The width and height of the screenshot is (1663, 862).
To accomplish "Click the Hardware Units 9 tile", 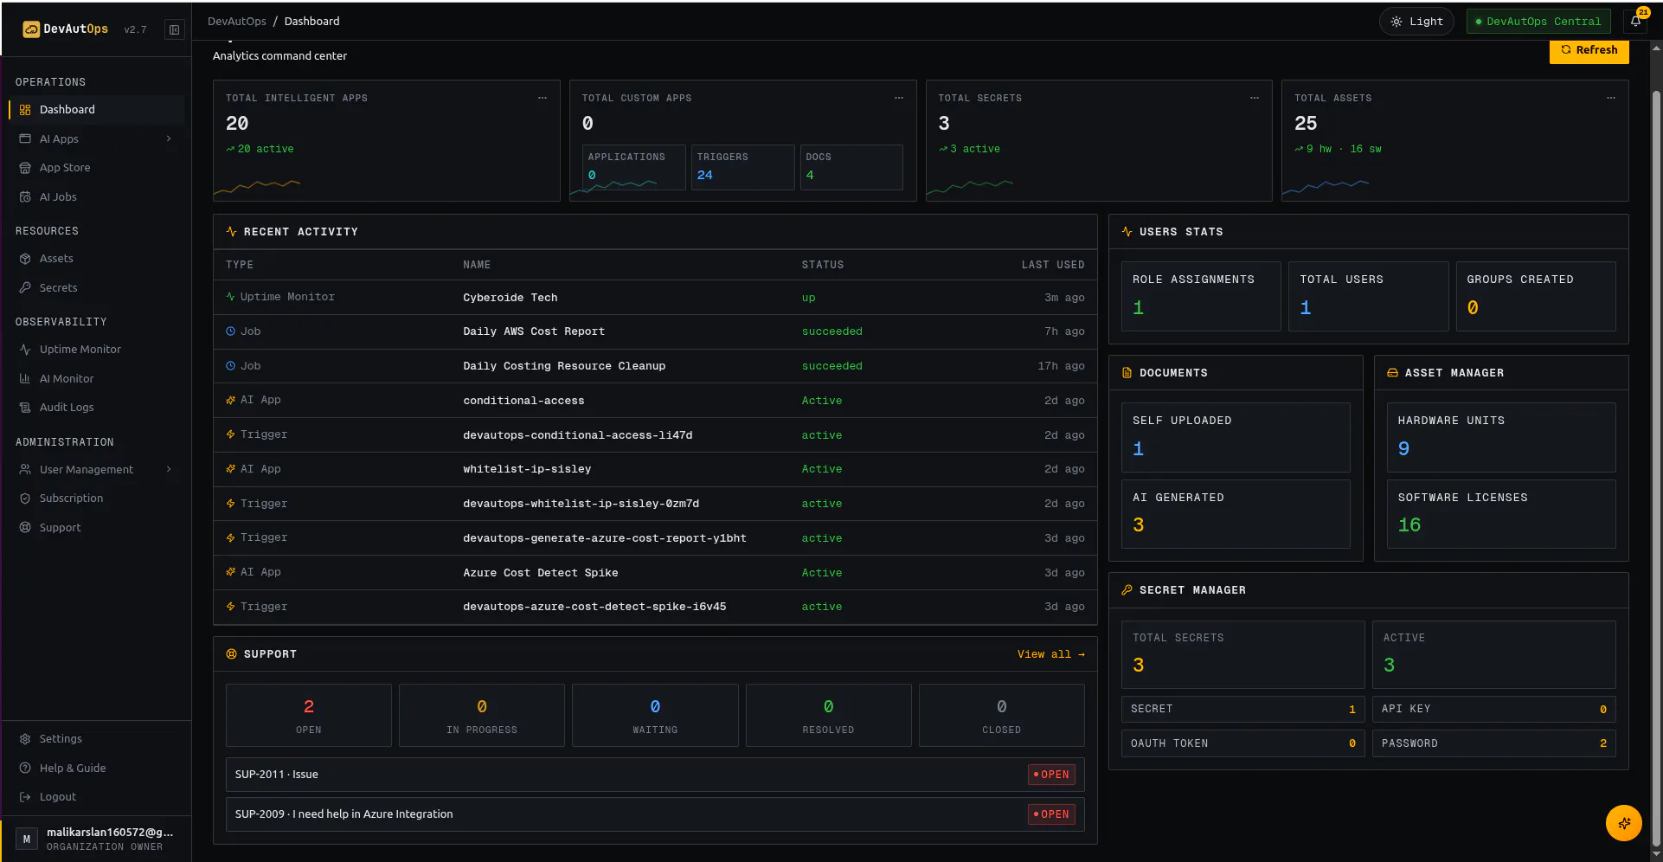I will [x=1500, y=437].
